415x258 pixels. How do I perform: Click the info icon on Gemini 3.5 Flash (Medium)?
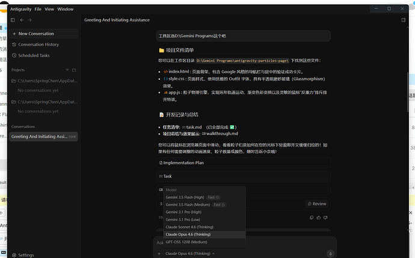[x=223, y=205]
